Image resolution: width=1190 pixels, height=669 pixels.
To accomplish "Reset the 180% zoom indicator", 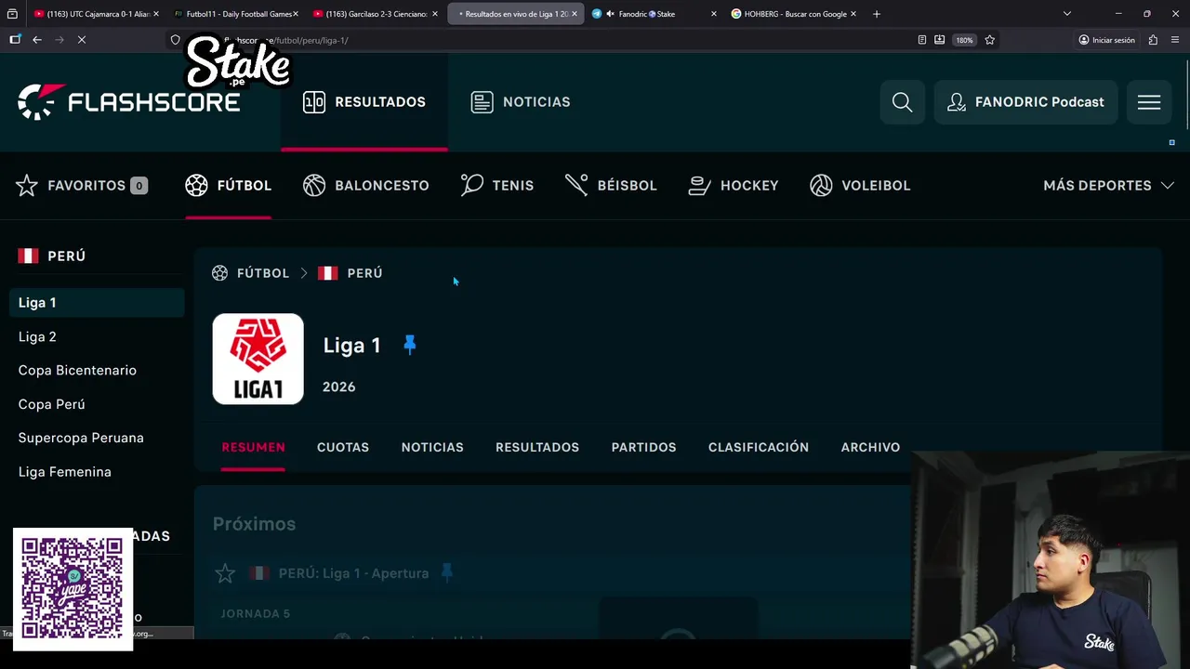I will click(964, 40).
